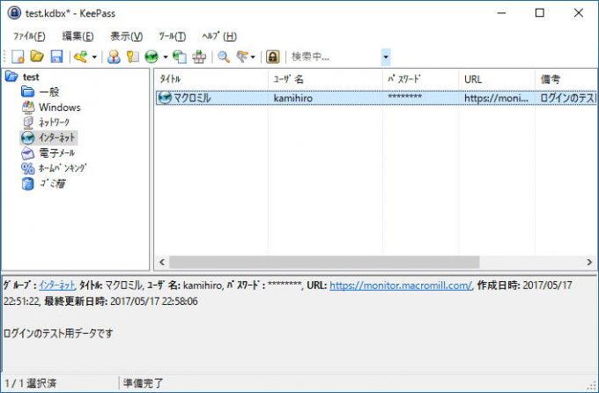This screenshot has height=393, width=599.
Task: Open URL with the globe toolbar icon
Action: pos(152,57)
